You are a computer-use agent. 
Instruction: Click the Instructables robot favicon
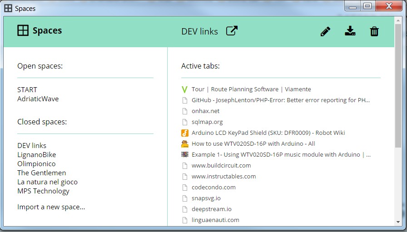pyautogui.click(x=184, y=144)
